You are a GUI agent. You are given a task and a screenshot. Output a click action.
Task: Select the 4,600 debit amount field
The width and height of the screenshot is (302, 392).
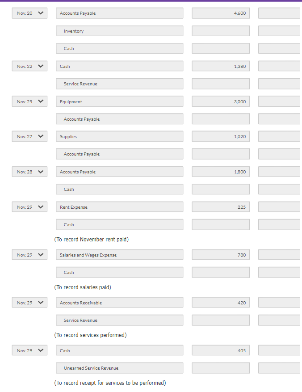(220, 13)
